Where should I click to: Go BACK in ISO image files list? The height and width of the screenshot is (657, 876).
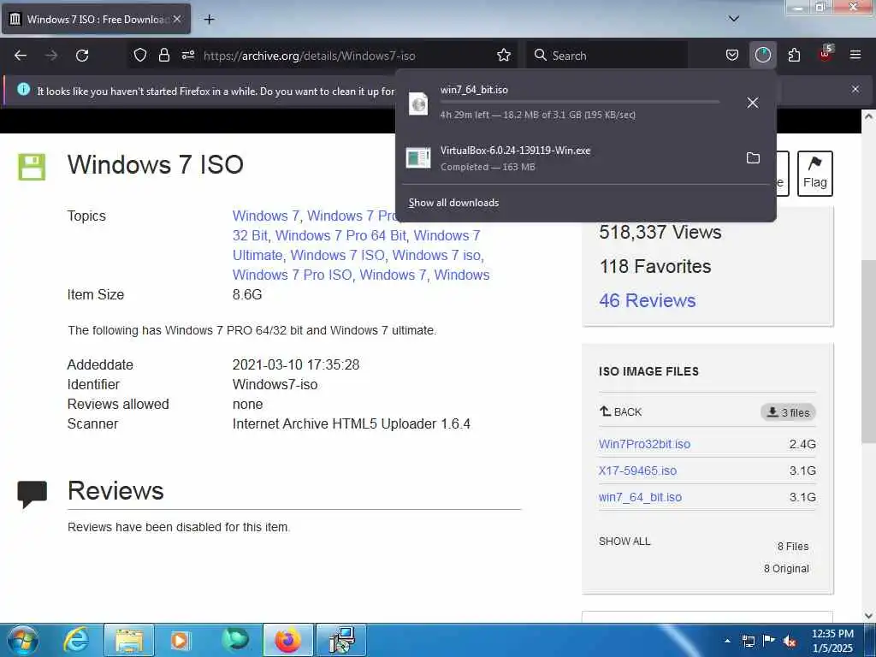pyautogui.click(x=620, y=411)
